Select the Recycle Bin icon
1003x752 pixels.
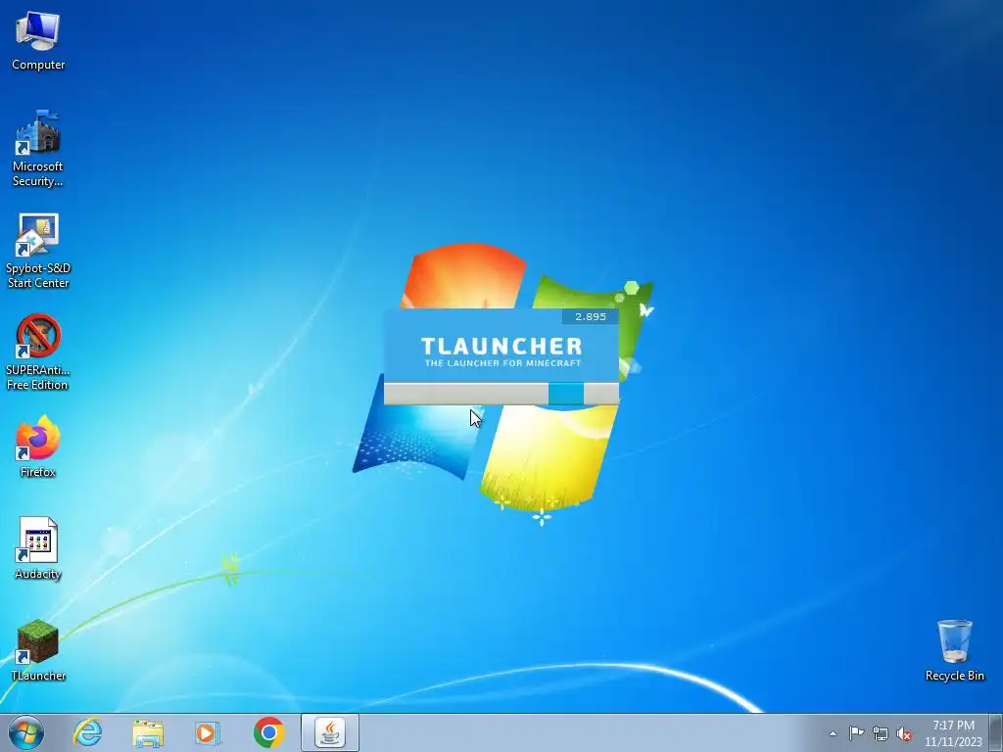pyautogui.click(x=954, y=650)
